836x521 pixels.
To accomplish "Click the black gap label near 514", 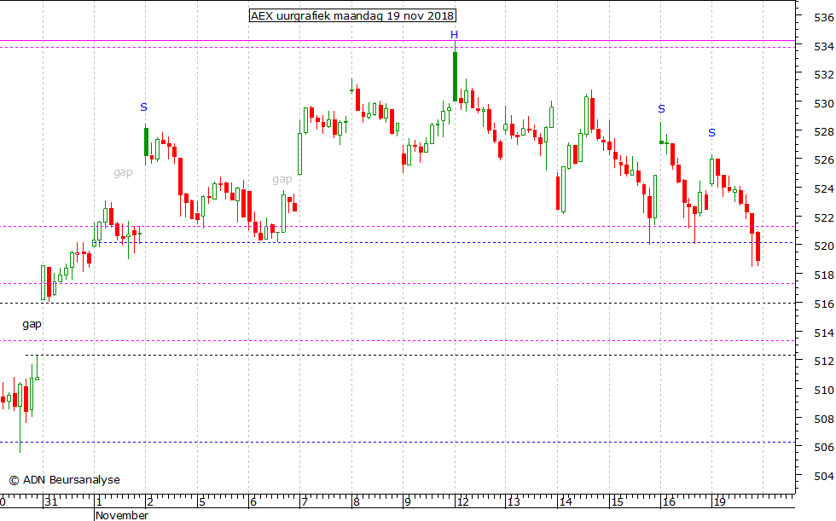I will pyautogui.click(x=32, y=324).
